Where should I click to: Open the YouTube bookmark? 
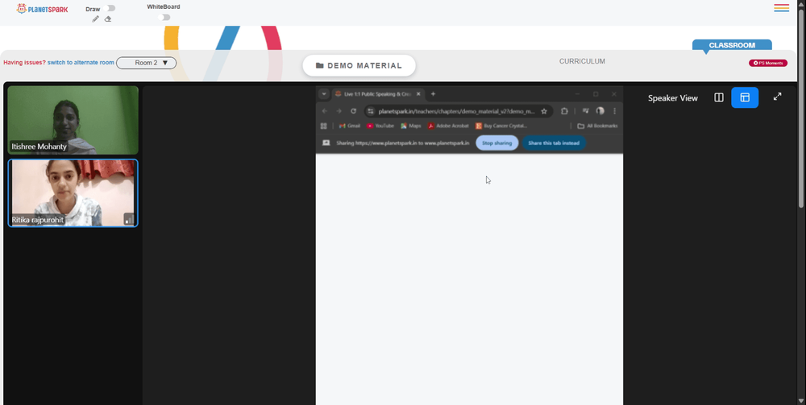[380, 126]
